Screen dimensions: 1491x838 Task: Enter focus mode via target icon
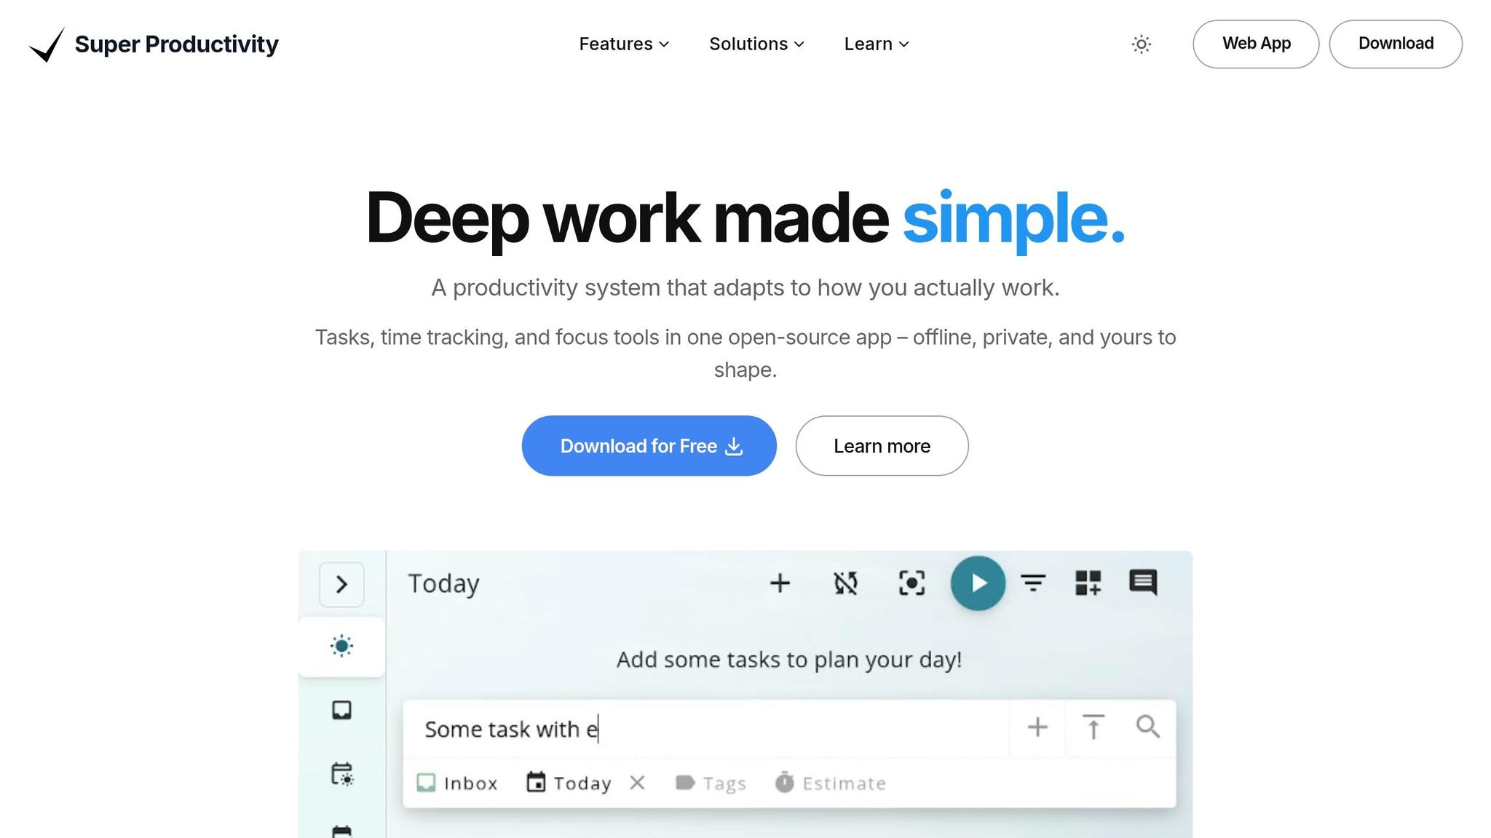point(911,583)
